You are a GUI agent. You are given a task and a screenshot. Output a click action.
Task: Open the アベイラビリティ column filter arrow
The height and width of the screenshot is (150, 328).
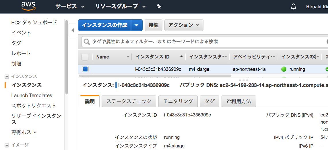point(274,57)
